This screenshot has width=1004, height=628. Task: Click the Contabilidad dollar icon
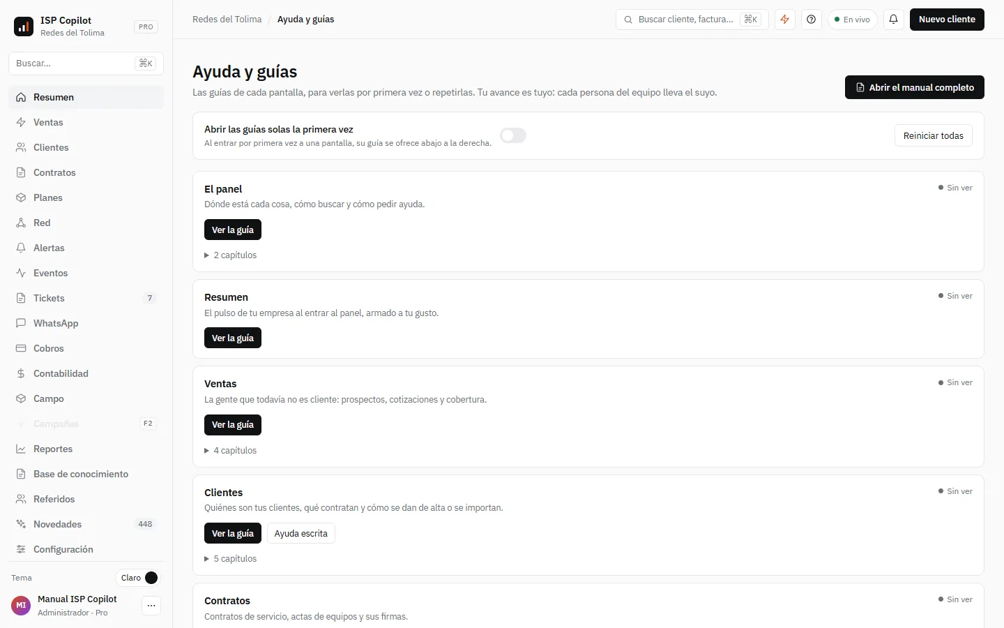pyautogui.click(x=21, y=373)
